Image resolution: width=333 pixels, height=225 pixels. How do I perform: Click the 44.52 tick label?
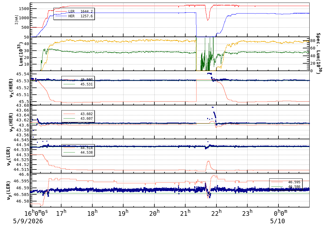[23, 165]
